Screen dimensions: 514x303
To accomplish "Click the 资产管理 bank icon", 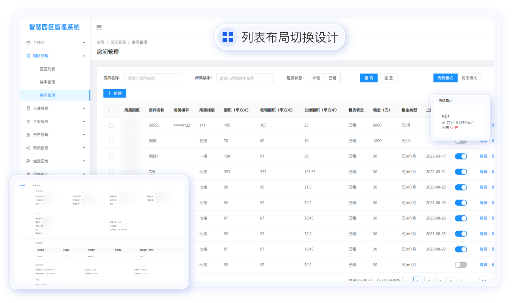I will 28,135.
